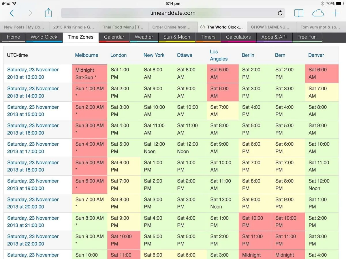Image resolution: width=346 pixels, height=259 pixels.
Task: Open the Home menu item
Action: [14, 37]
